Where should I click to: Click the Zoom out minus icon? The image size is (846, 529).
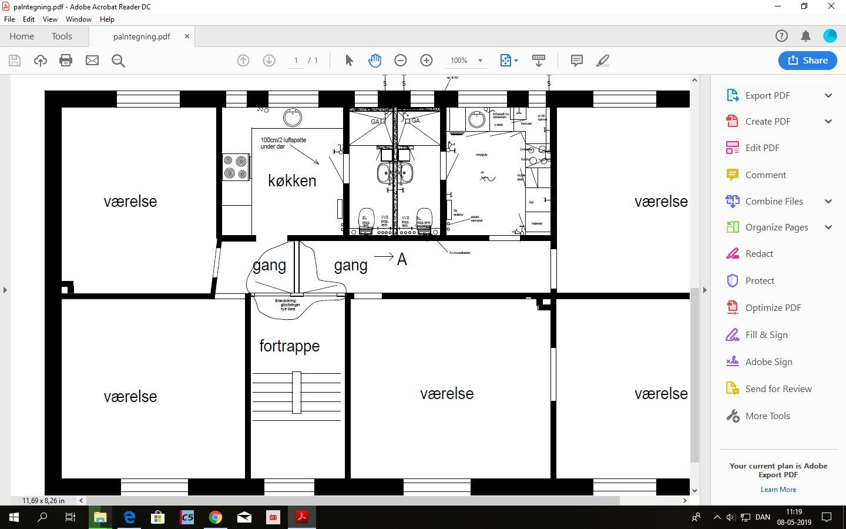point(401,61)
